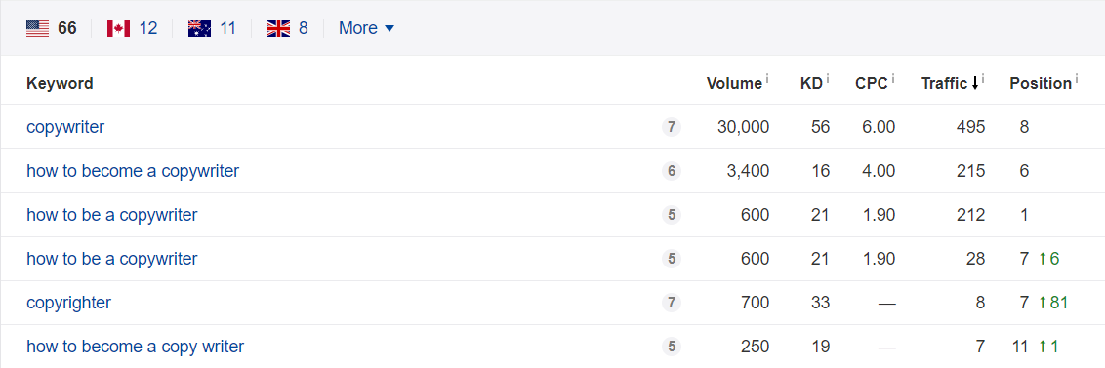The width and height of the screenshot is (1105, 368).
Task: Click the KD column info icon
Action: click(828, 79)
